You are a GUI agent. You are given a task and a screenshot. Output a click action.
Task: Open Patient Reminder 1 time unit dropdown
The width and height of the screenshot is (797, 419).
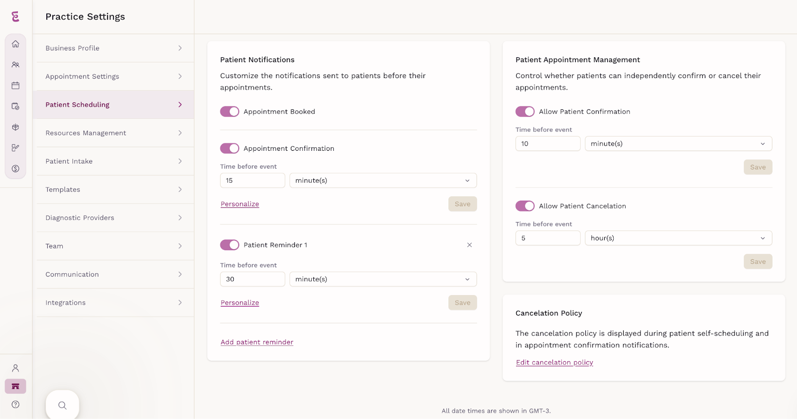[383, 279]
